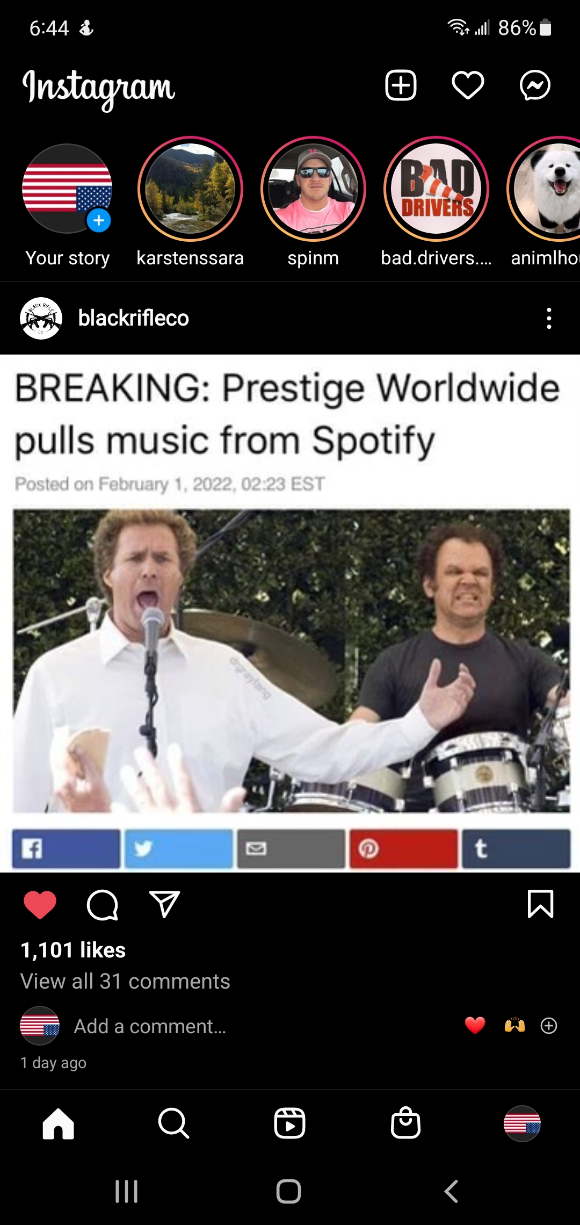Go to Home feed icon
The width and height of the screenshot is (580, 1225).
[58, 1123]
